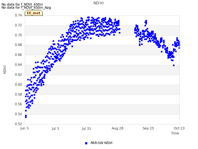Click the 0.72 y-axis tick label
Viewport: 198px width, 149px height.
click(19, 25)
